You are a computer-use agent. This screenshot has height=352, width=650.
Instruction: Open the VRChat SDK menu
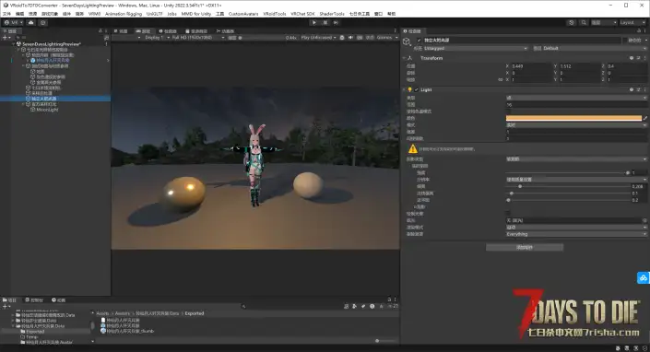(x=302, y=14)
